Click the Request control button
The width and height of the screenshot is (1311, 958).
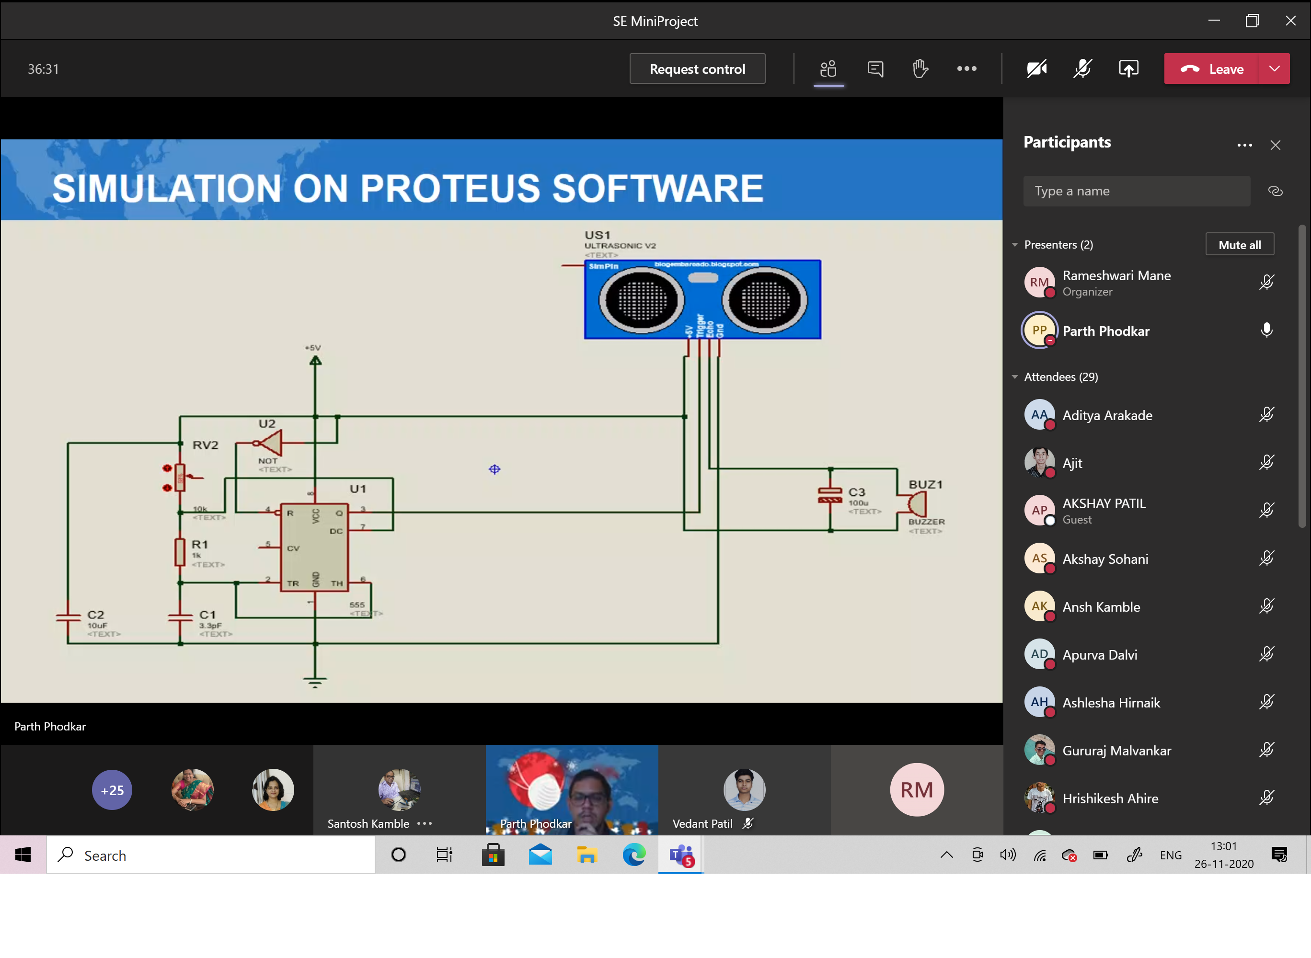click(x=697, y=69)
